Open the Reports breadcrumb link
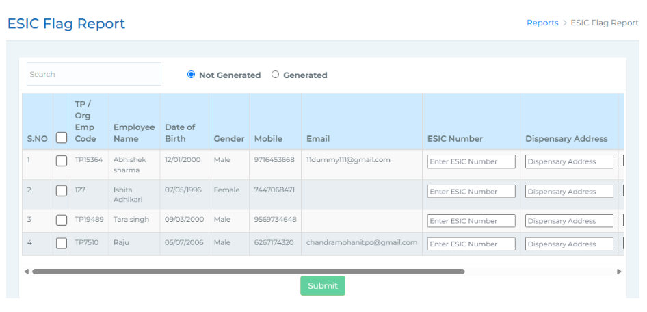The image size is (647, 312). pyautogui.click(x=542, y=23)
